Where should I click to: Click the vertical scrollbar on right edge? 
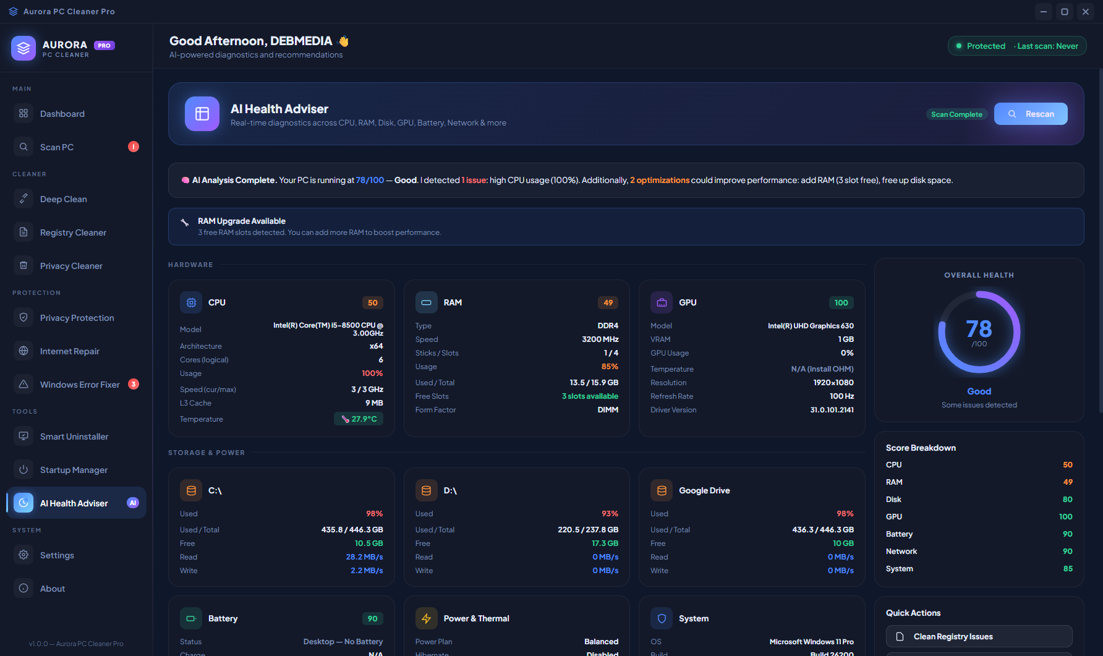point(1101,240)
